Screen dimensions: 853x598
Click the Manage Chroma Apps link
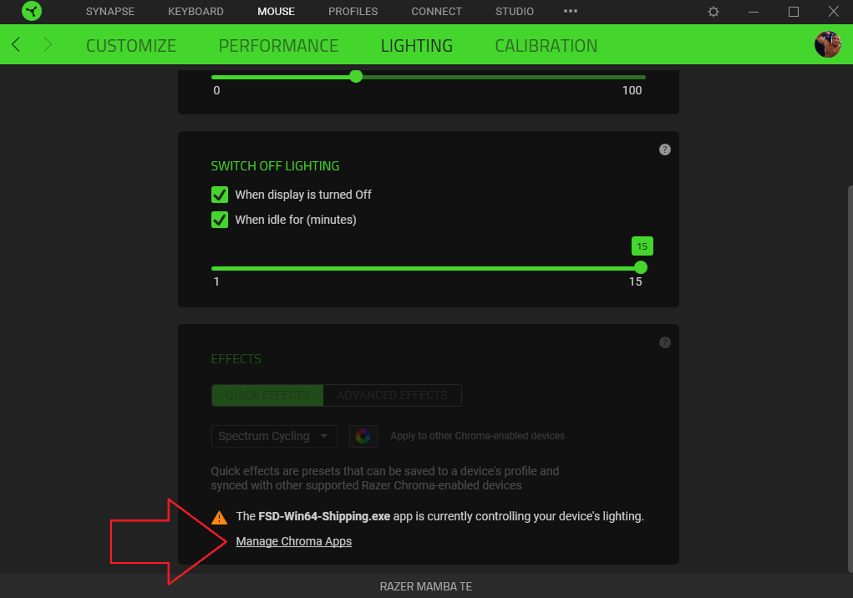(294, 541)
